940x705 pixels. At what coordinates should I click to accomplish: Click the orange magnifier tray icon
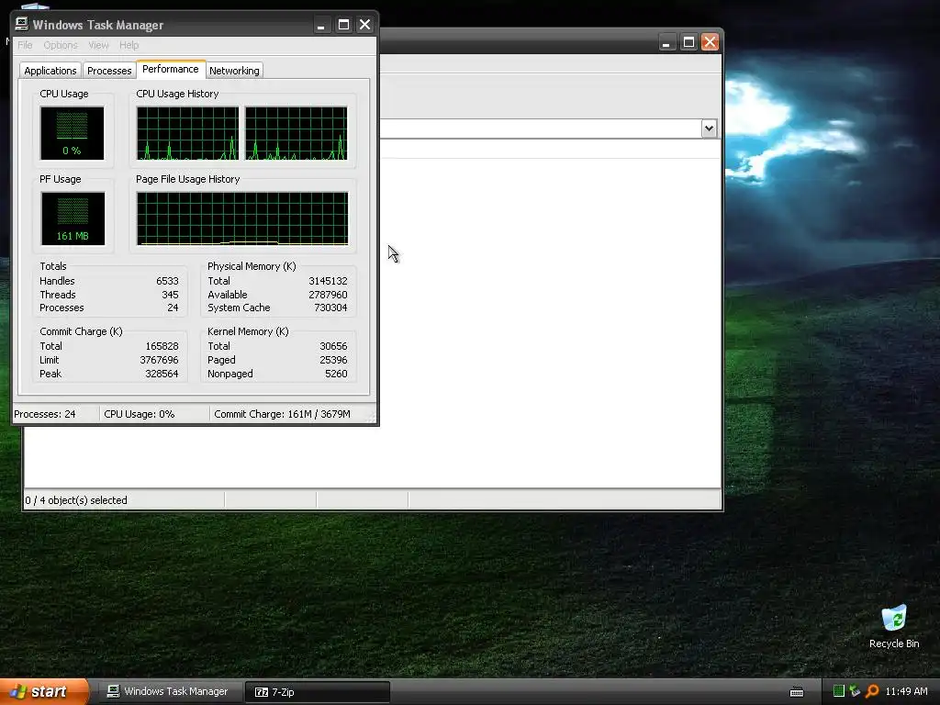coord(872,691)
